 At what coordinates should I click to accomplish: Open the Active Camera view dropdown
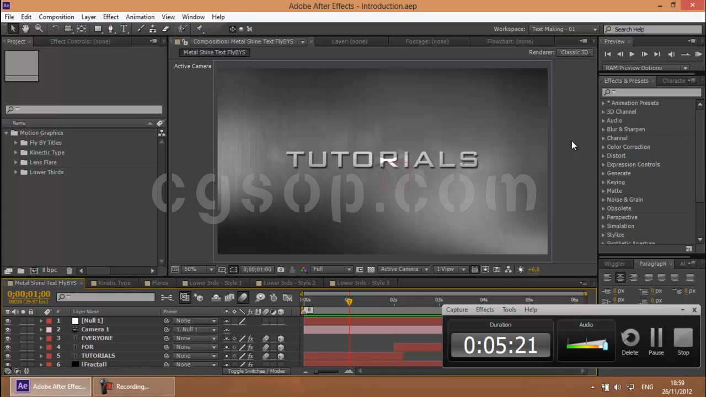point(404,270)
